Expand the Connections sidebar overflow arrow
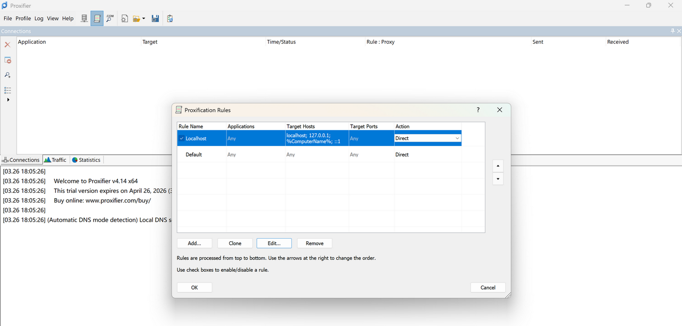The height and width of the screenshot is (326, 682). point(8,100)
